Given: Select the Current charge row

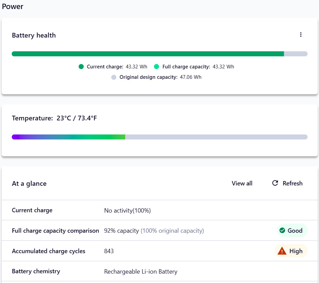Looking at the screenshot, I should click(x=159, y=210).
